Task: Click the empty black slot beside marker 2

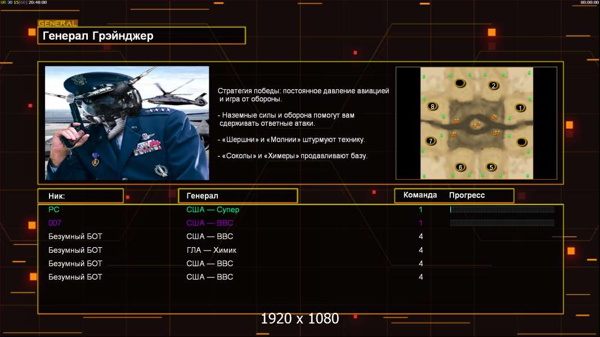Action: click(460, 83)
